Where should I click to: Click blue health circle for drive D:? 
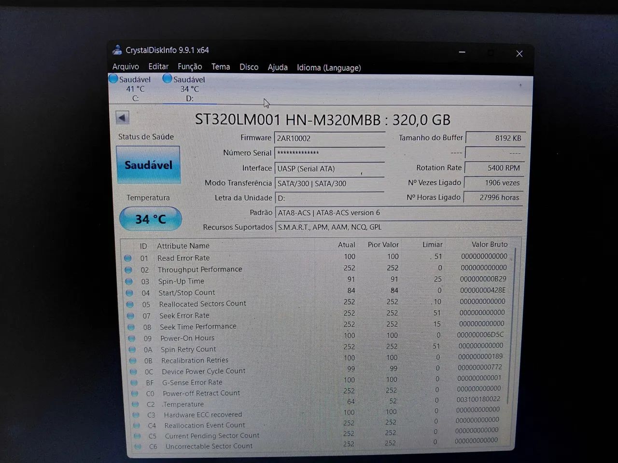point(168,78)
